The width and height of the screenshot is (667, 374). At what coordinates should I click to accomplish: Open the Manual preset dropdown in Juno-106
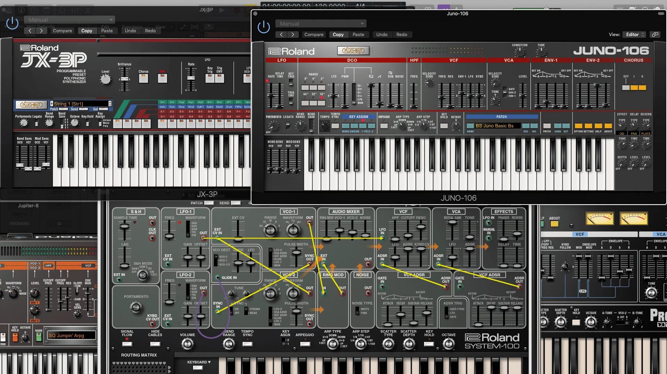pos(321,24)
